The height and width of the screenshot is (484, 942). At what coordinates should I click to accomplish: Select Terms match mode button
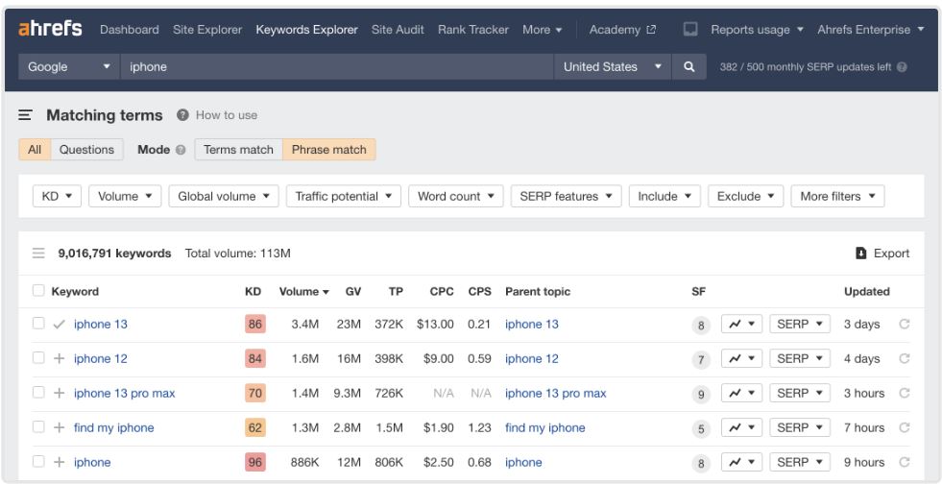click(x=238, y=150)
